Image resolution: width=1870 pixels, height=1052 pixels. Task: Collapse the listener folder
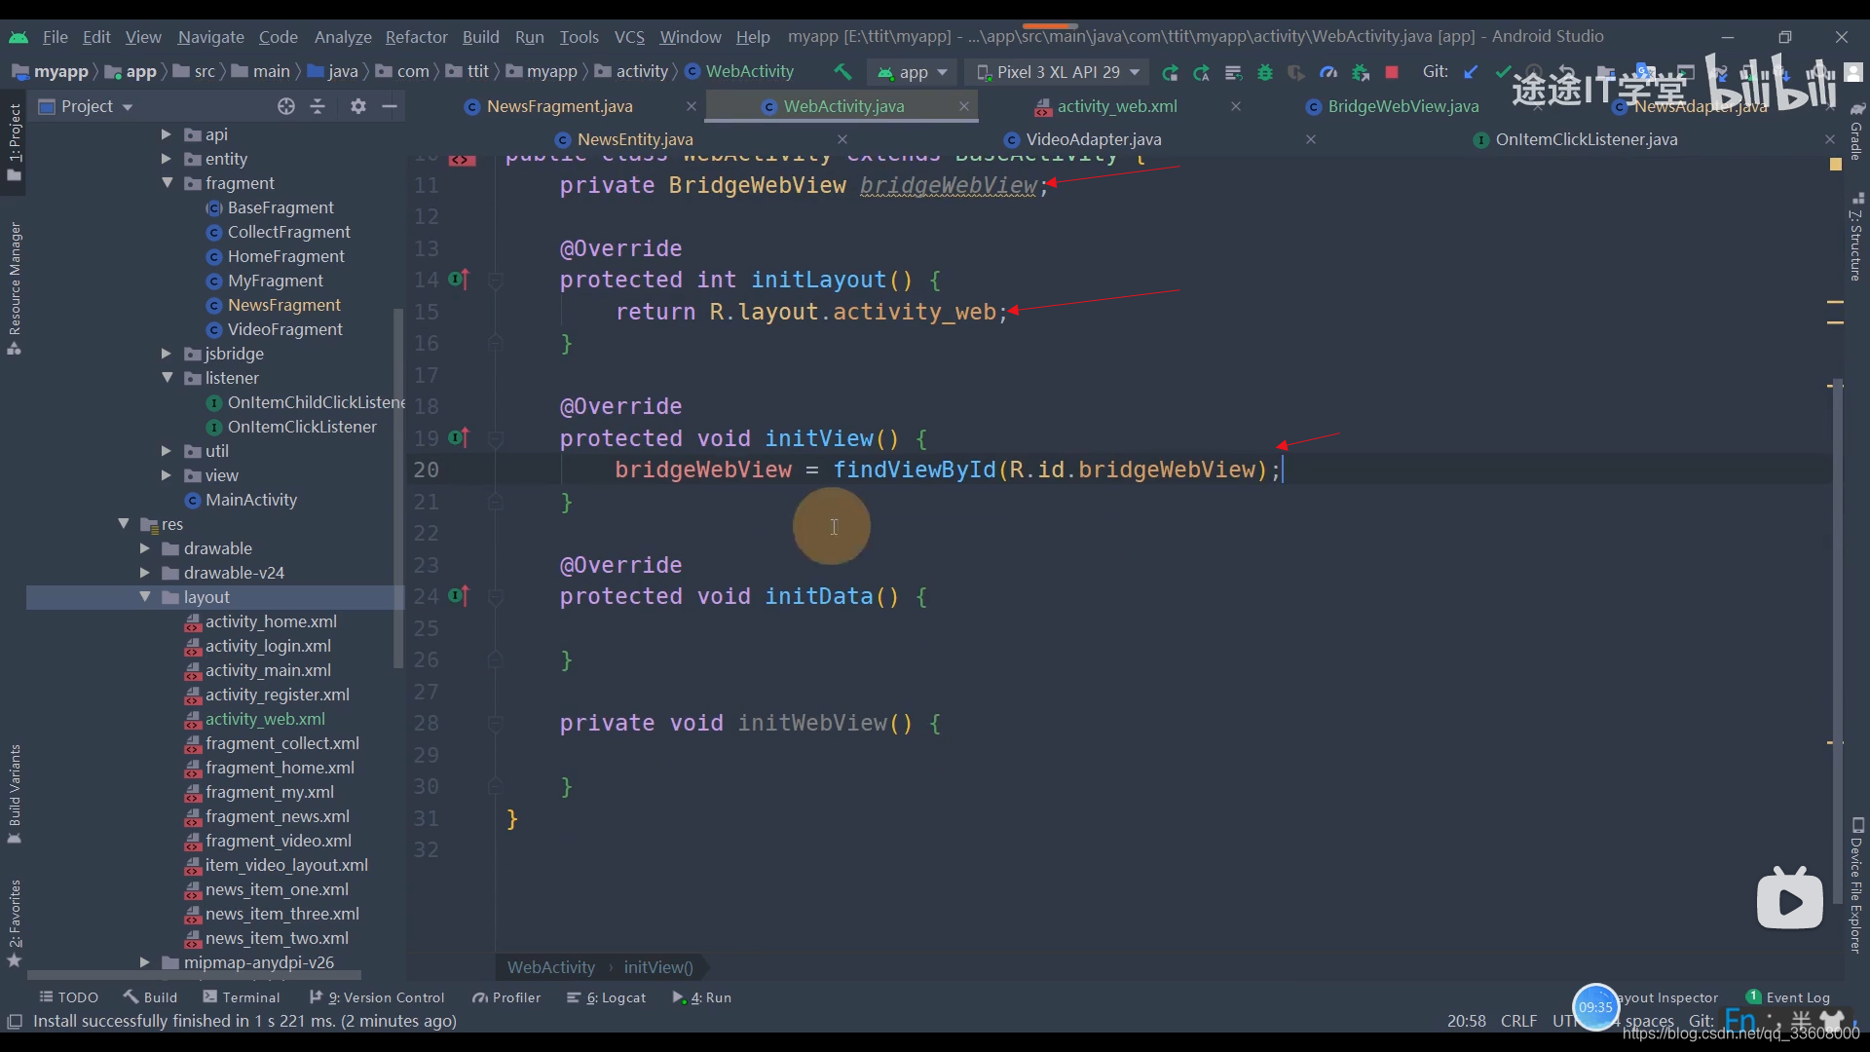pos(167,378)
